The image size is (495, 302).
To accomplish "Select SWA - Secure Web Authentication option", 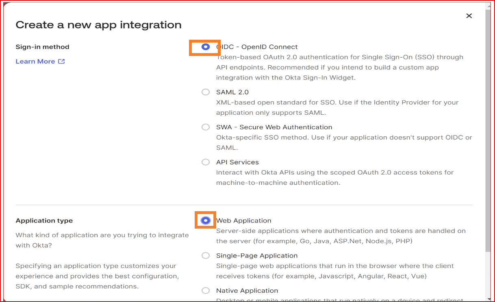I will [x=206, y=127].
